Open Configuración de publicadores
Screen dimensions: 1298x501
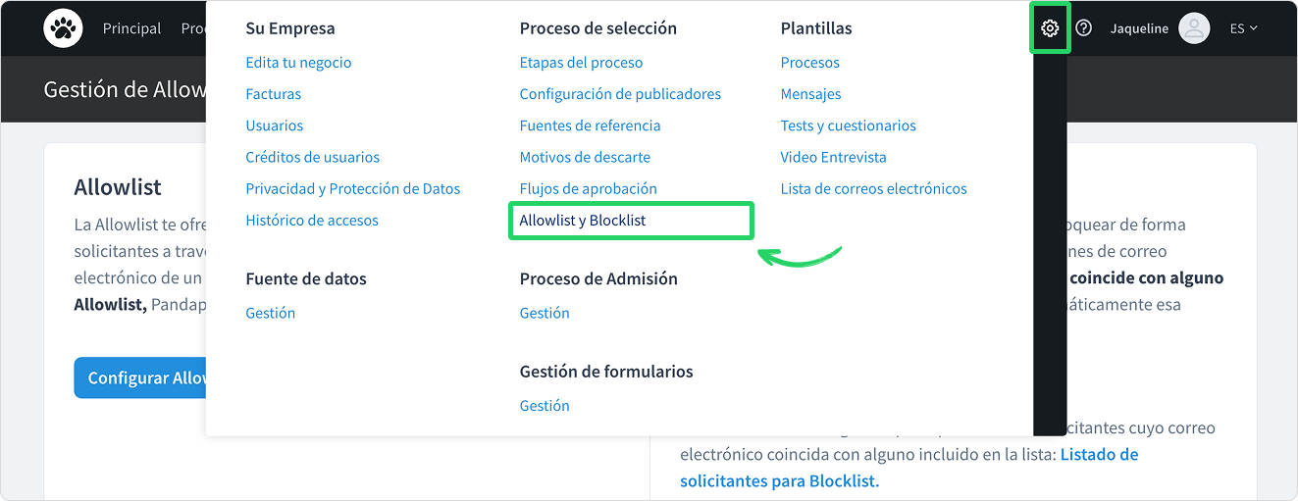(620, 94)
